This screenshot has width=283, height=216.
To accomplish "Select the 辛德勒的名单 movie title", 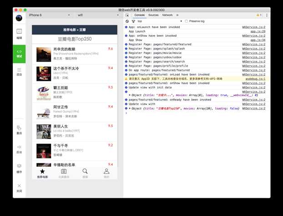I will tap(64, 165).
